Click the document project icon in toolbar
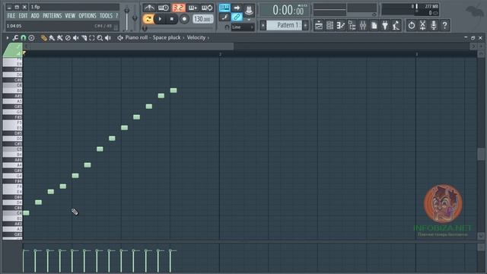This screenshot has height=274, width=487. [374, 25]
